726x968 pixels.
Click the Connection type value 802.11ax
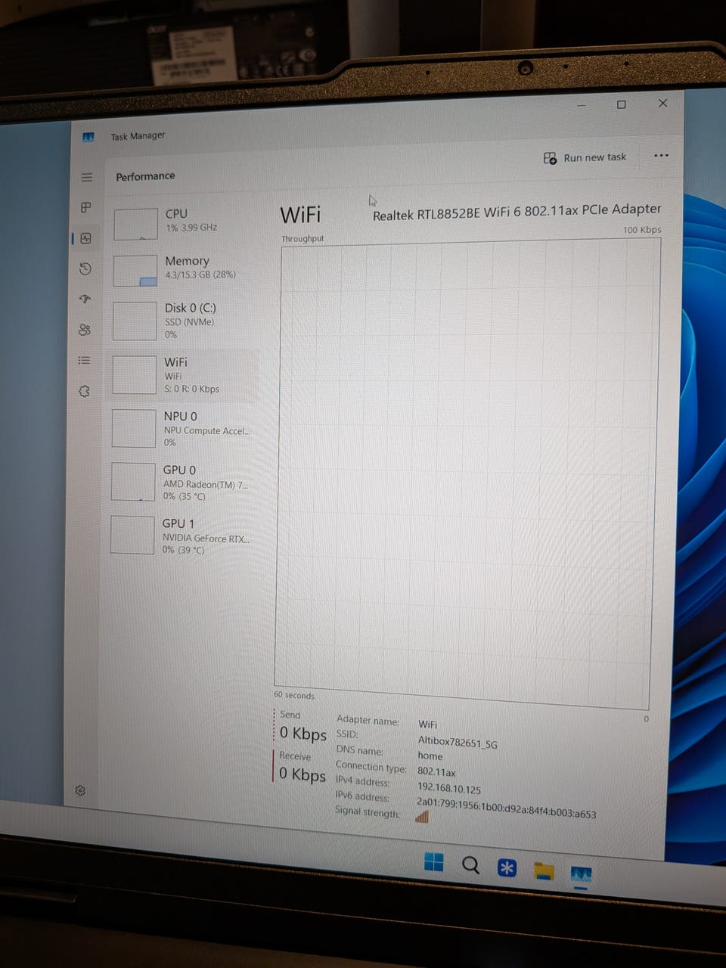tap(436, 772)
